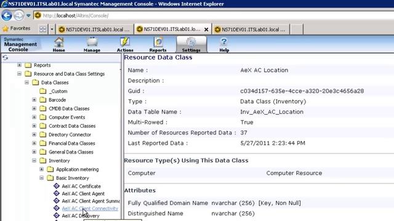Click the Computer Resource entry

click(x=294, y=173)
